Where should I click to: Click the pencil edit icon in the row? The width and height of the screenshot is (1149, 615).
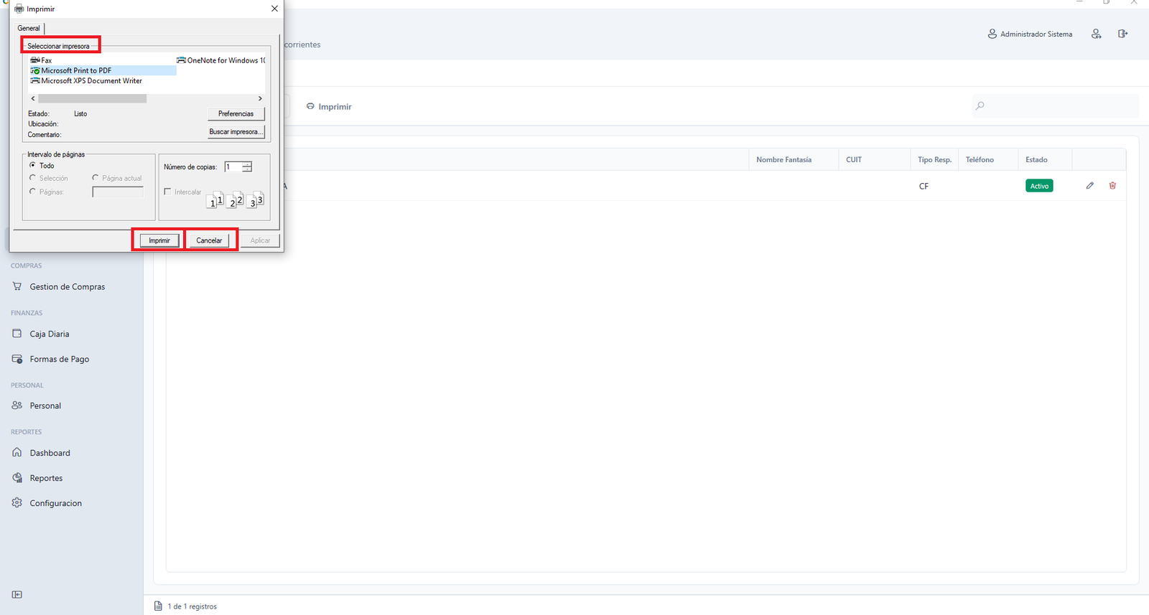tap(1089, 186)
